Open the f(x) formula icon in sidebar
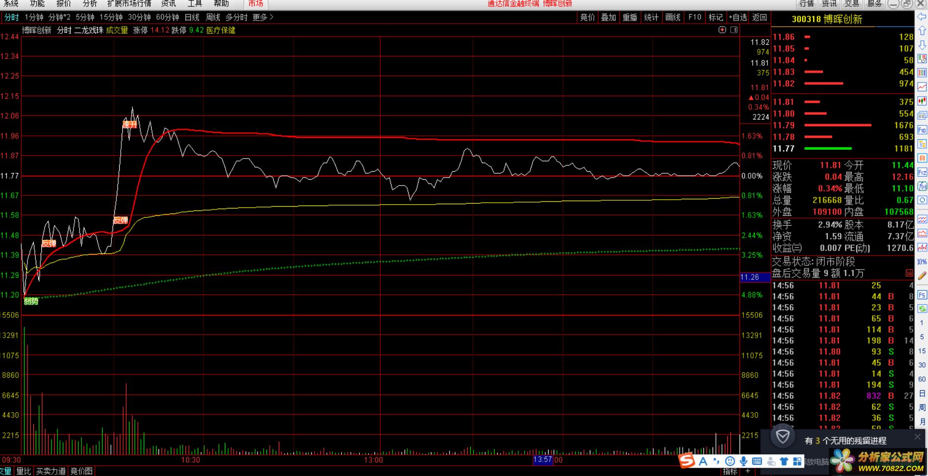The width and height of the screenshot is (928, 476). pyautogui.click(x=922, y=186)
